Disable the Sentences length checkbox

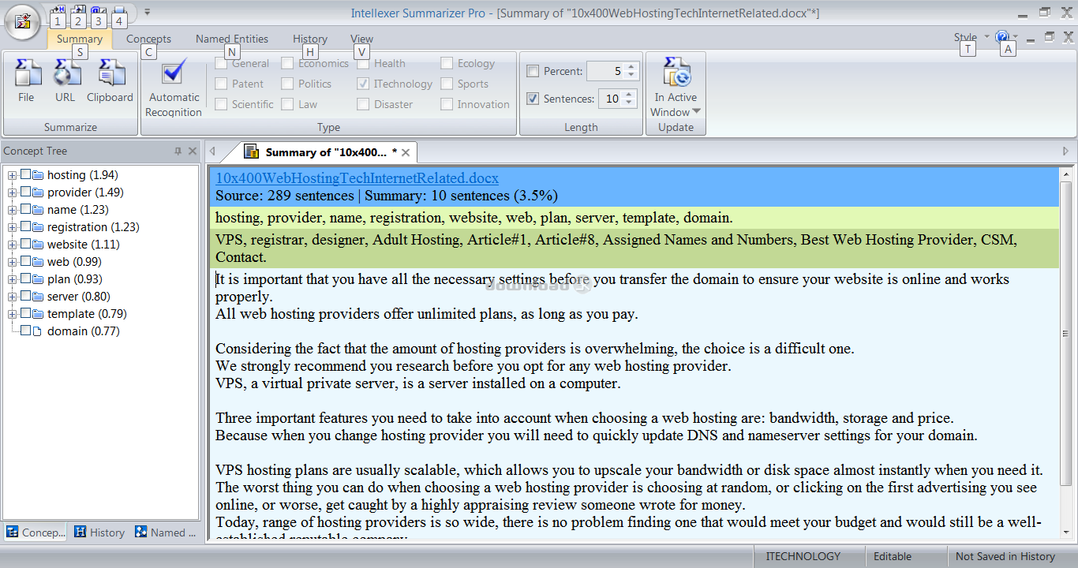coord(533,99)
